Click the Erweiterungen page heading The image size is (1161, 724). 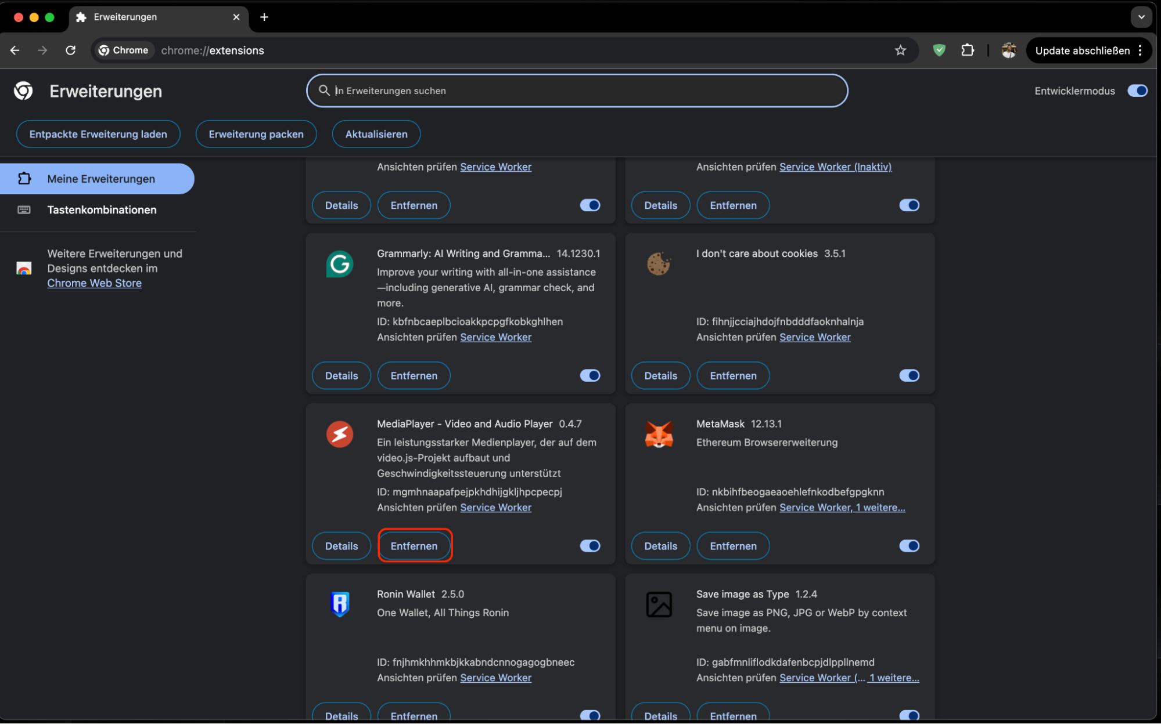[x=106, y=91]
